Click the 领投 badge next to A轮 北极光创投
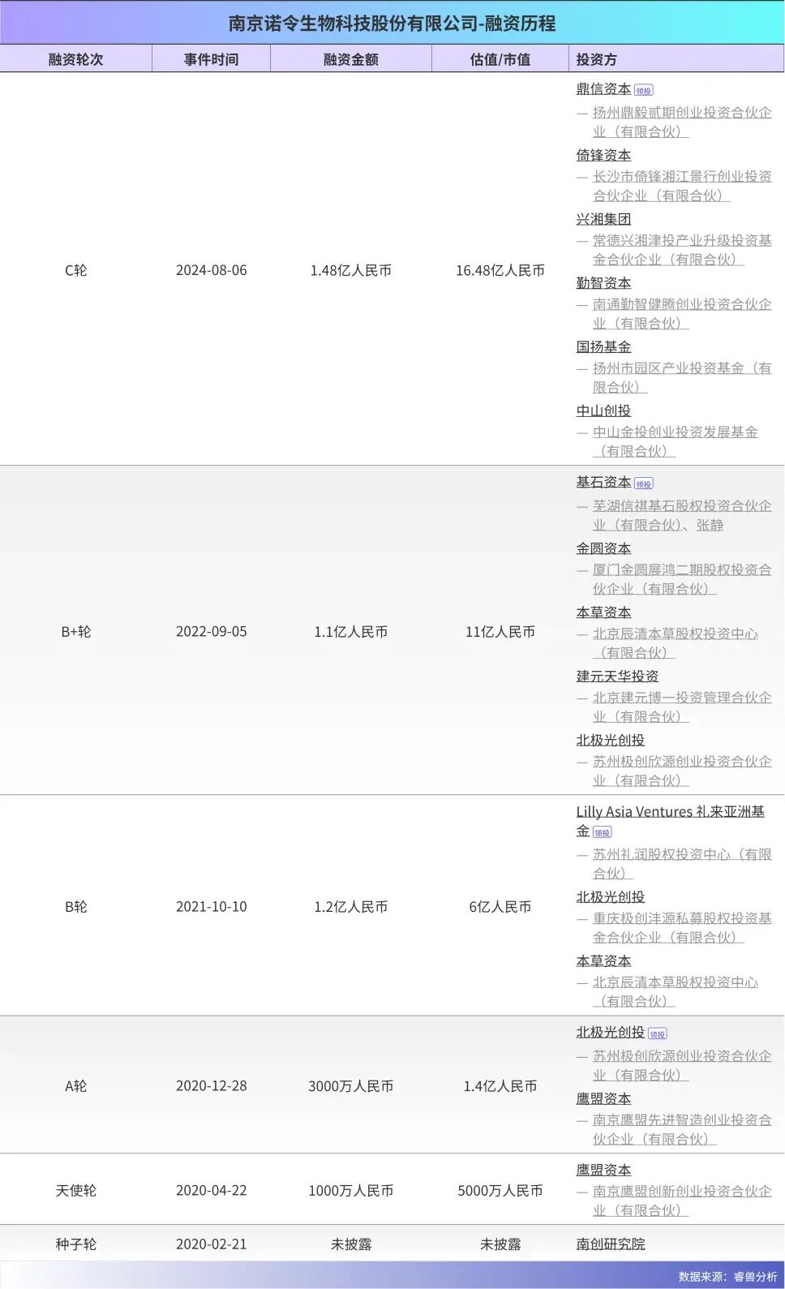Viewport: 785px width, 1289px height. (x=657, y=1034)
